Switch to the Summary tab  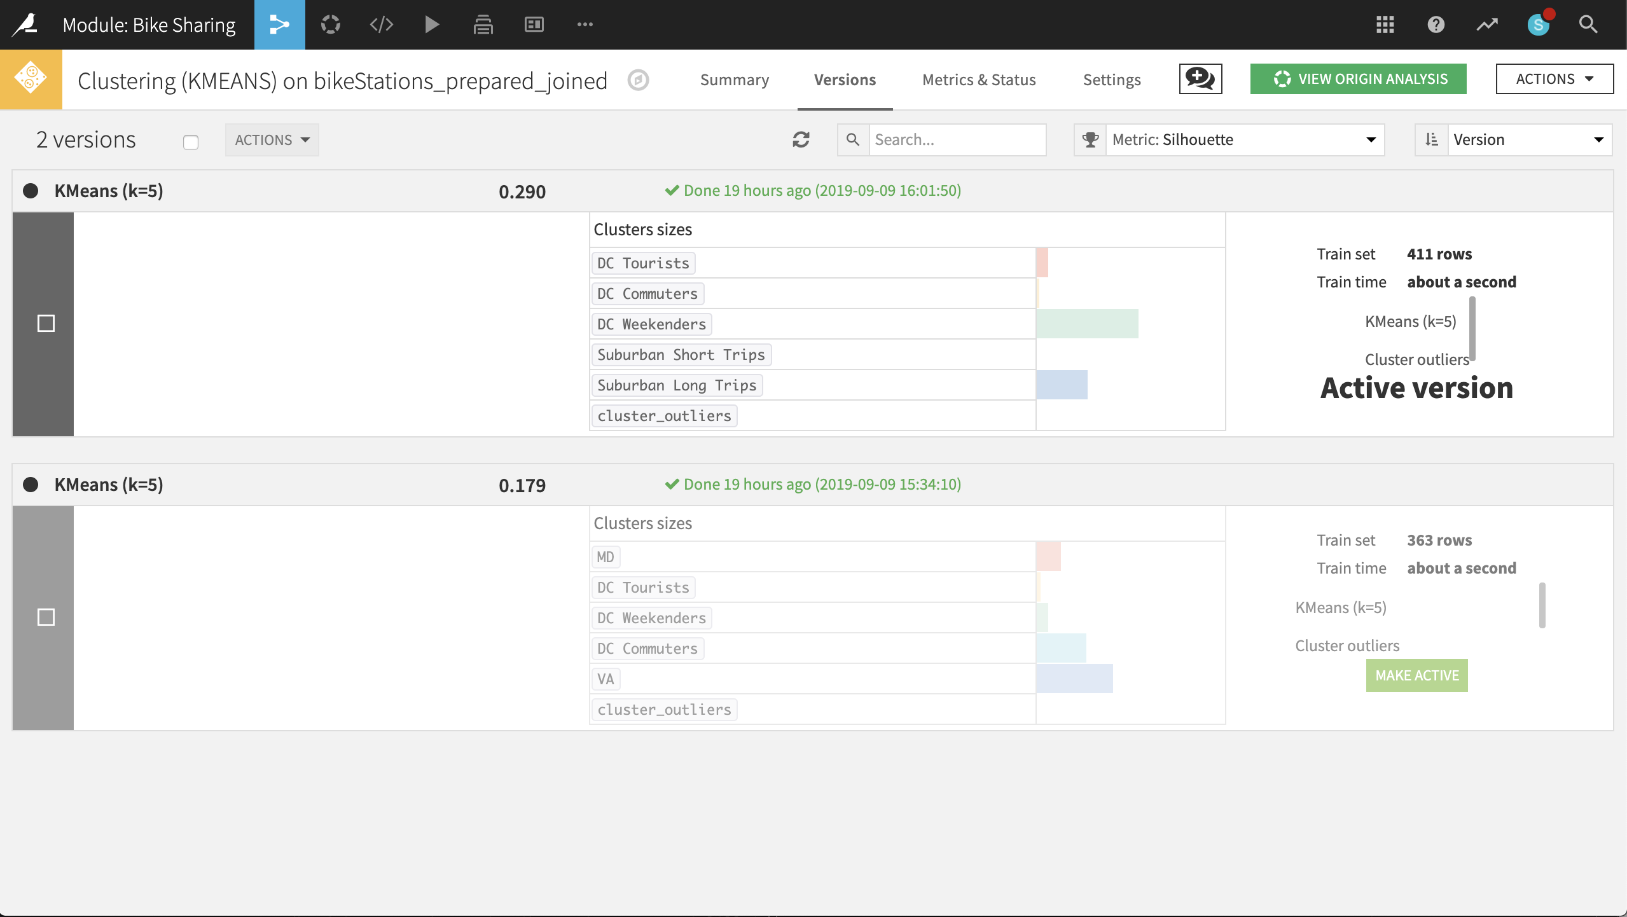(734, 79)
